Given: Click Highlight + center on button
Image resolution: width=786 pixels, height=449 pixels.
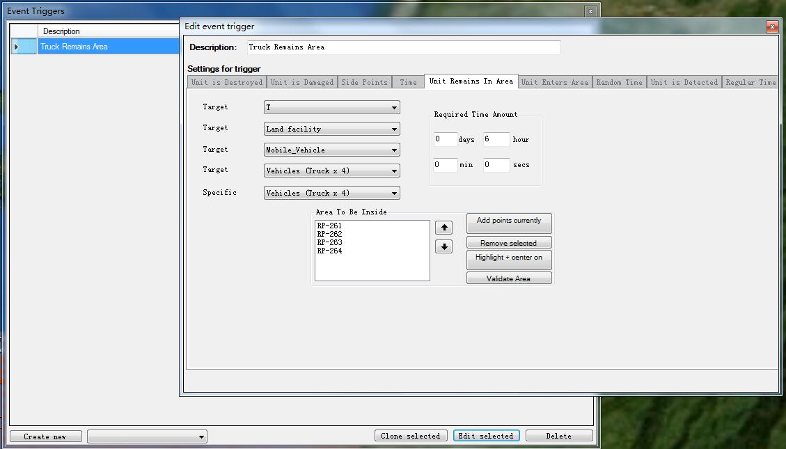Looking at the screenshot, I should [509, 260].
